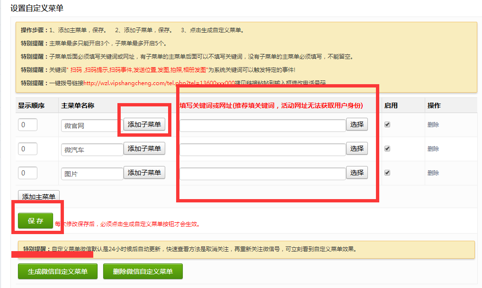Delete the 微官网 menu row
482x288 pixels.
click(x=433, y=125)
